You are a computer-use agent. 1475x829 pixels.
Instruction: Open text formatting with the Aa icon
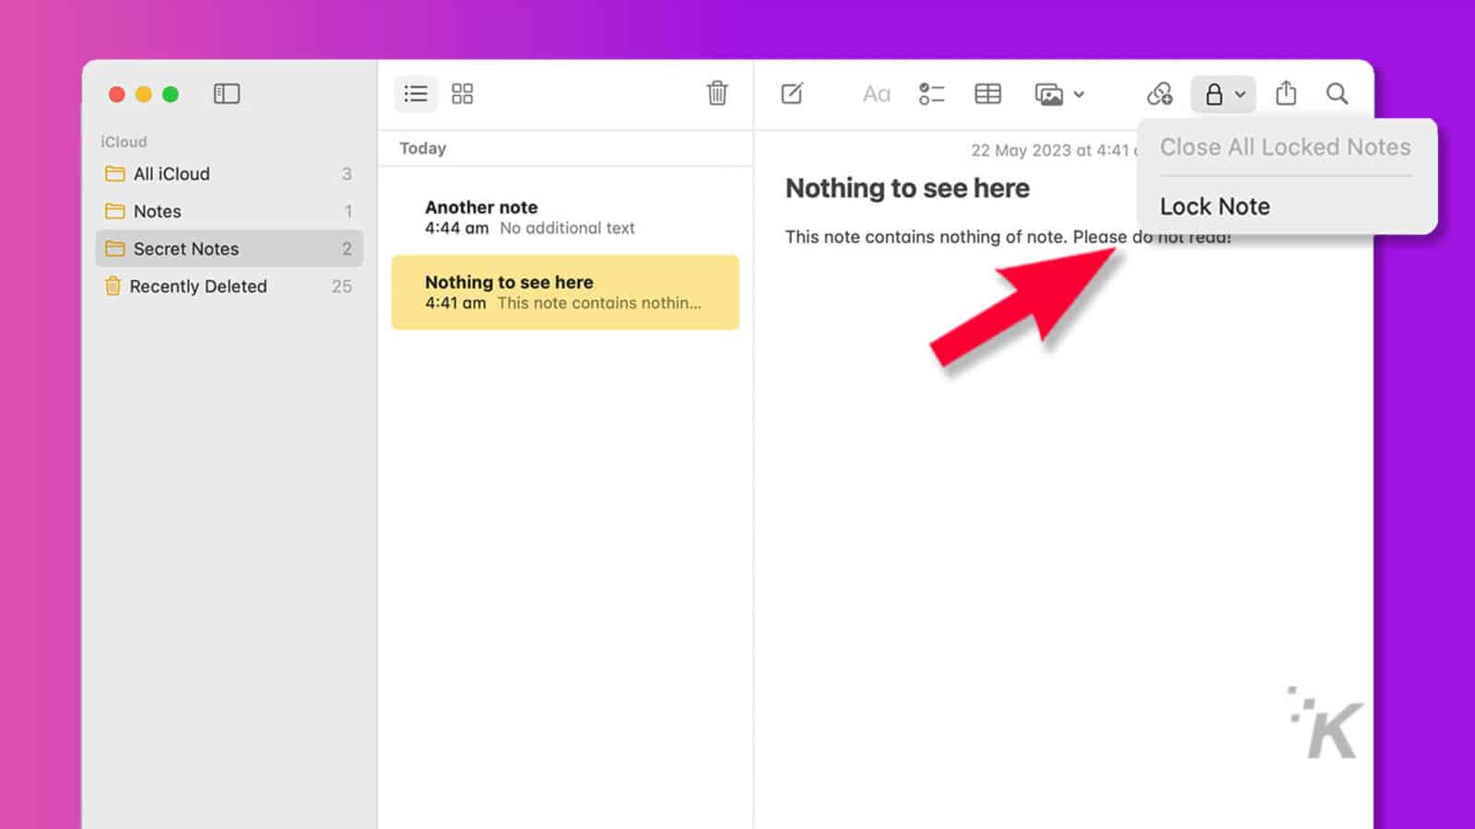click(875, 93)
